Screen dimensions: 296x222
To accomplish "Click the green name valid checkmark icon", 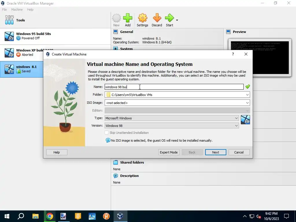I will pyautogui.click(x=248, y=87).
